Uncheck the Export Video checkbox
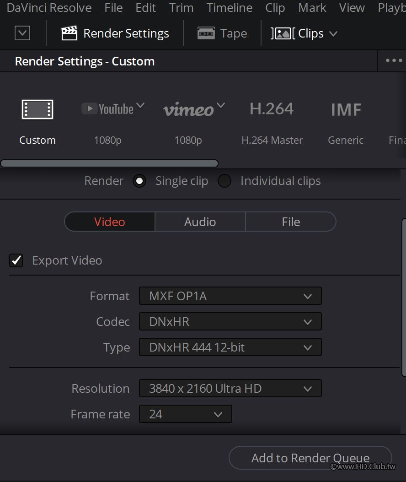Screen dimensions: 406x482 16,260
